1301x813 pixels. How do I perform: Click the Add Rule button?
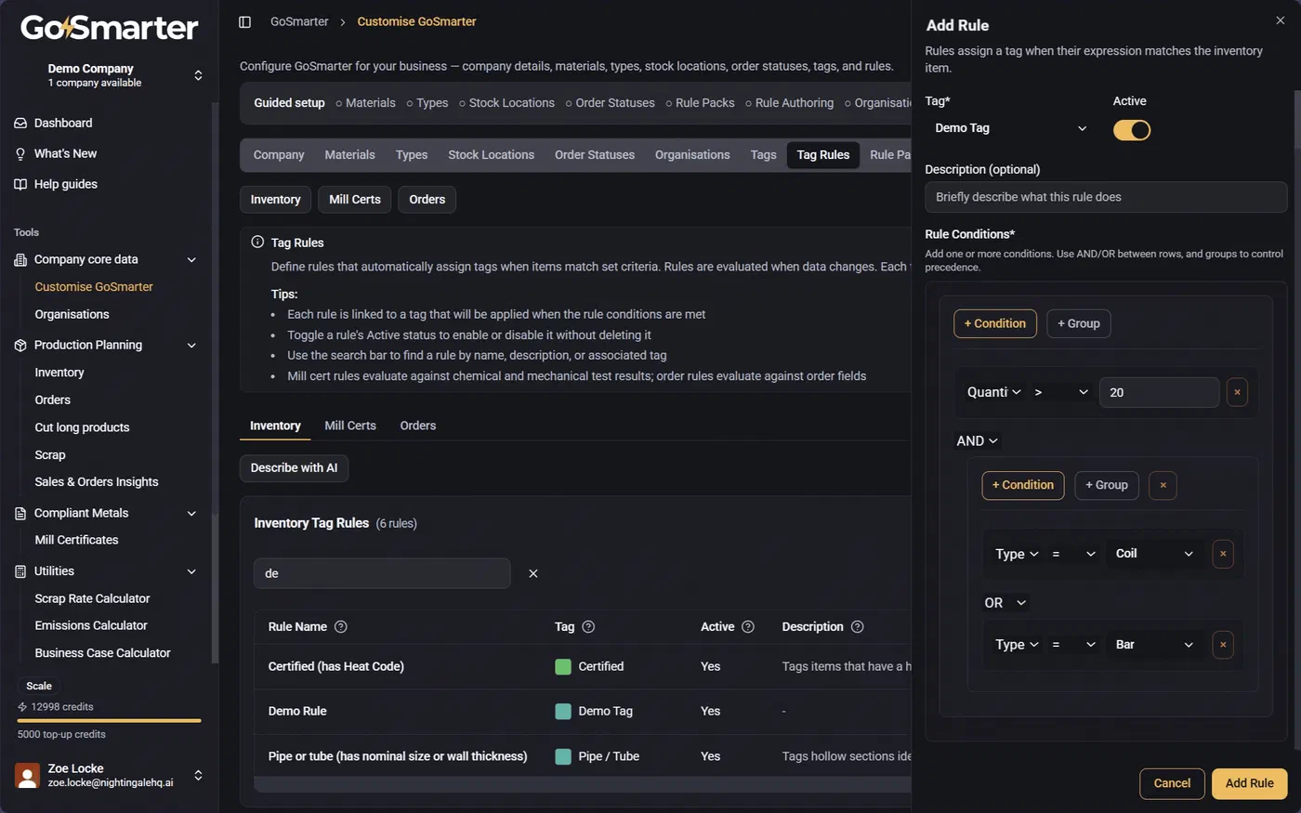click(x=1250, y=783)
